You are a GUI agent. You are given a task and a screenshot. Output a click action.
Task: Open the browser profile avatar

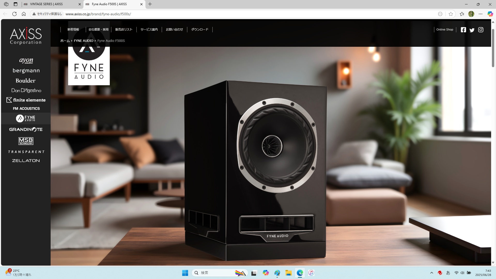[x=471, y=14]
